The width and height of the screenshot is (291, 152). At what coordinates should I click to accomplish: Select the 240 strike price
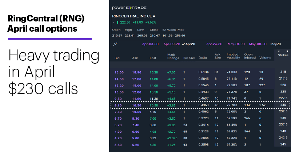click(283, 131)
